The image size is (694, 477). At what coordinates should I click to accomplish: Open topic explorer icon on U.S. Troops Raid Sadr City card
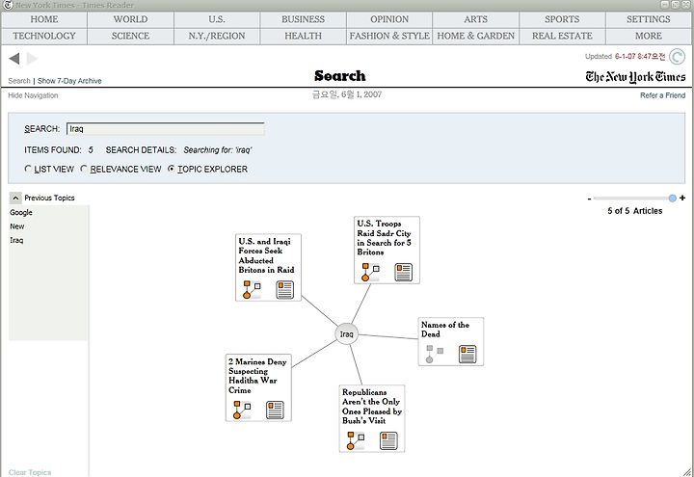click(x=370, y=272)
